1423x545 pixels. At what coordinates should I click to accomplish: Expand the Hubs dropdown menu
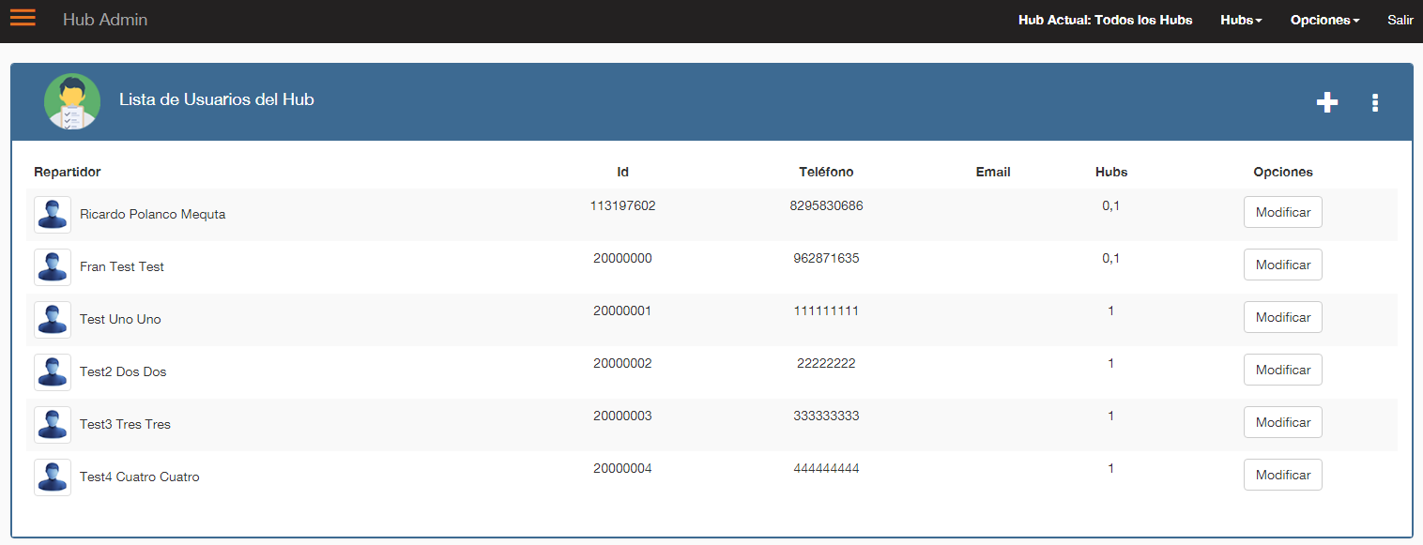pos(1241,20)
